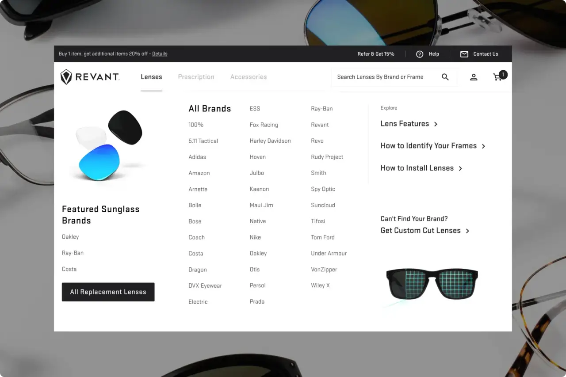
Task: Click chevron beside Get Custom Cut Lenses
Action: [x=467, y=231]
